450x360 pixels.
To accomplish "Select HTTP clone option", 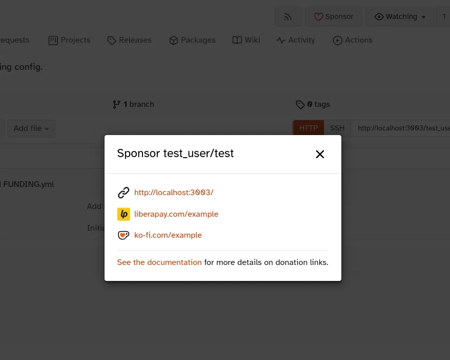I will (x=309, y=128).
